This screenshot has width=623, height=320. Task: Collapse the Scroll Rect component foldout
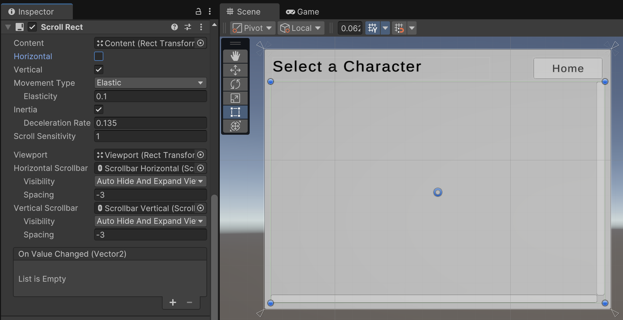click(x=8, y=27)
